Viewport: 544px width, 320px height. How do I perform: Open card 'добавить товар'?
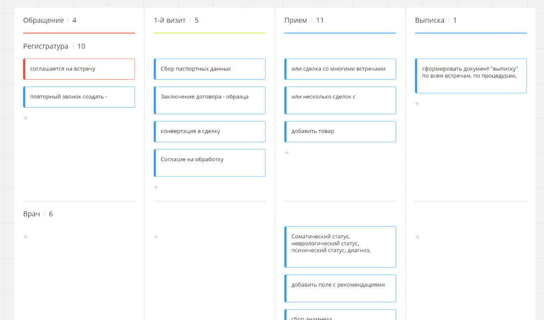tap(340, 131)
